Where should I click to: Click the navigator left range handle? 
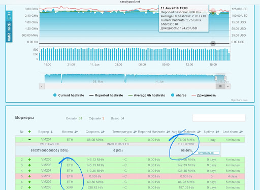(x=216, y=78)
